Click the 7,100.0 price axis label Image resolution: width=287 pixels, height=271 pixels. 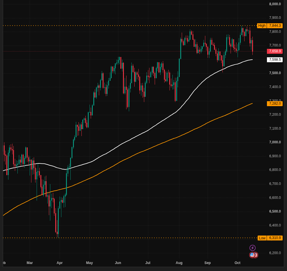point(275,129)
